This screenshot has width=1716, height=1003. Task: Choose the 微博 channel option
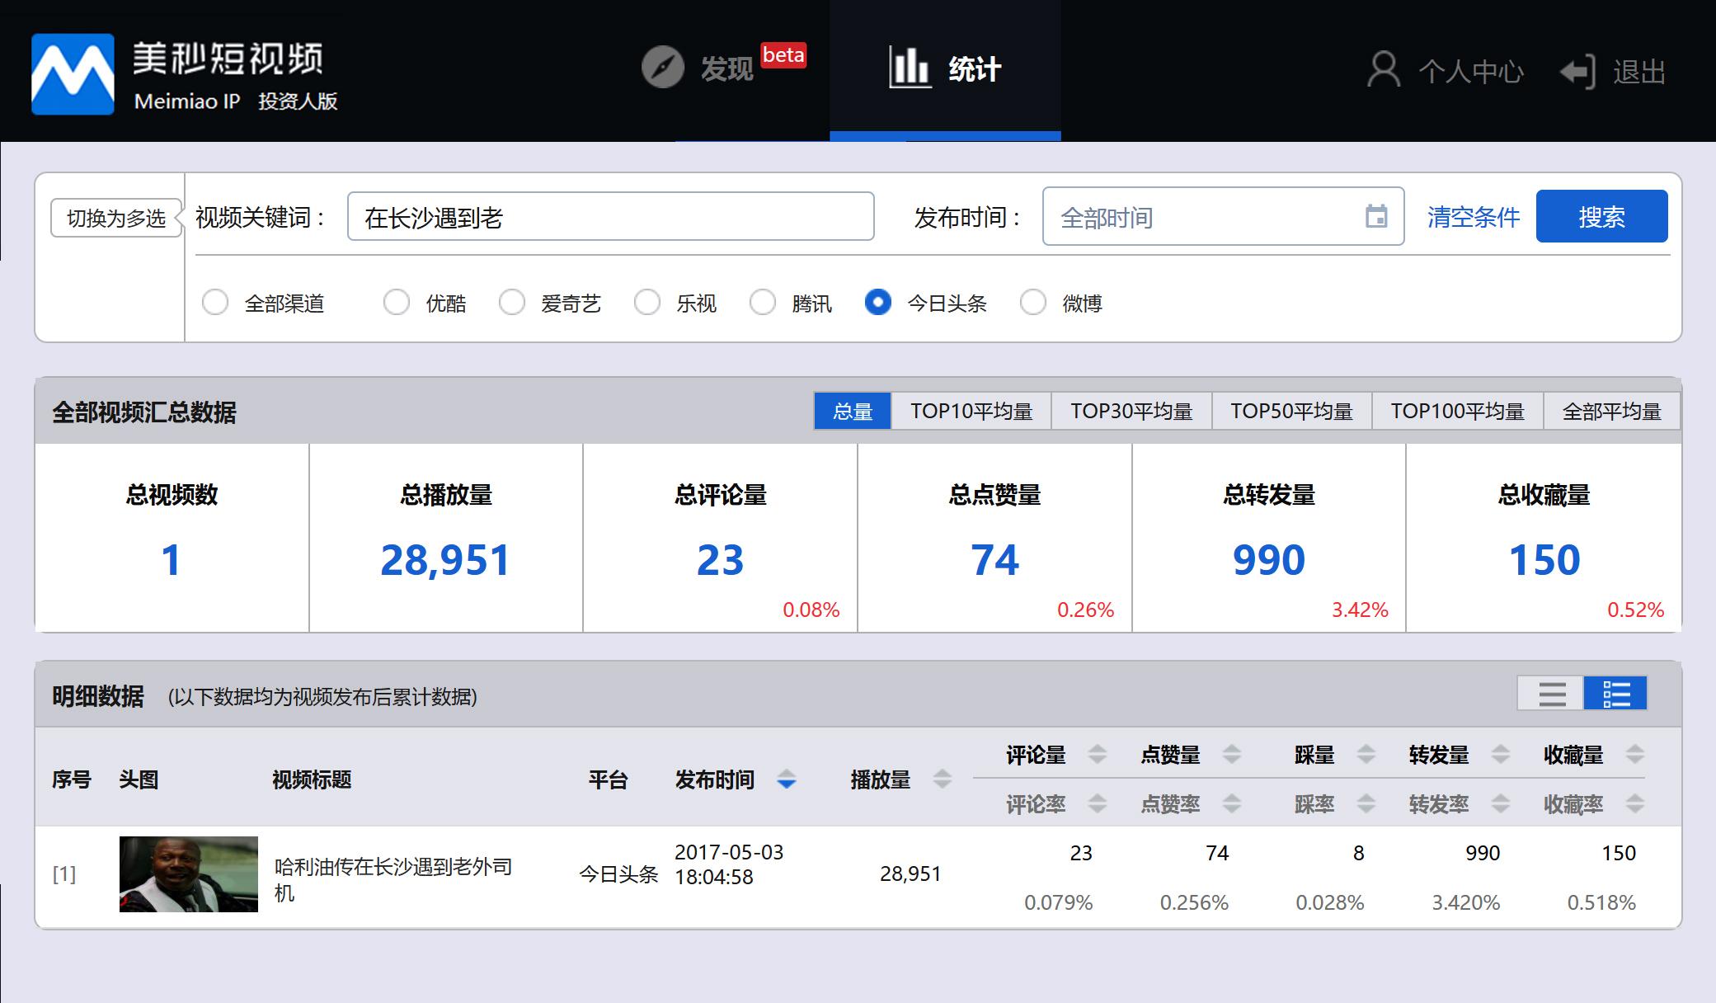(1032, 303)
